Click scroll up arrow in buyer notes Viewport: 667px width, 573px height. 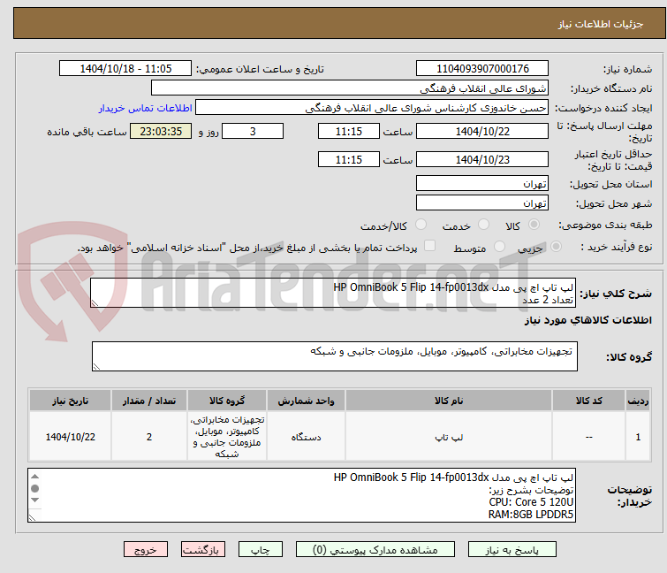pos(34,477)
